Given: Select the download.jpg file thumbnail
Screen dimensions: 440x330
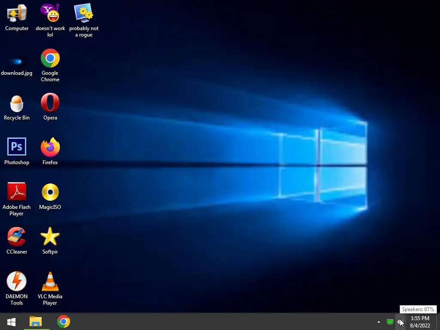Looking at the screenshot, I should click(17, 61).
